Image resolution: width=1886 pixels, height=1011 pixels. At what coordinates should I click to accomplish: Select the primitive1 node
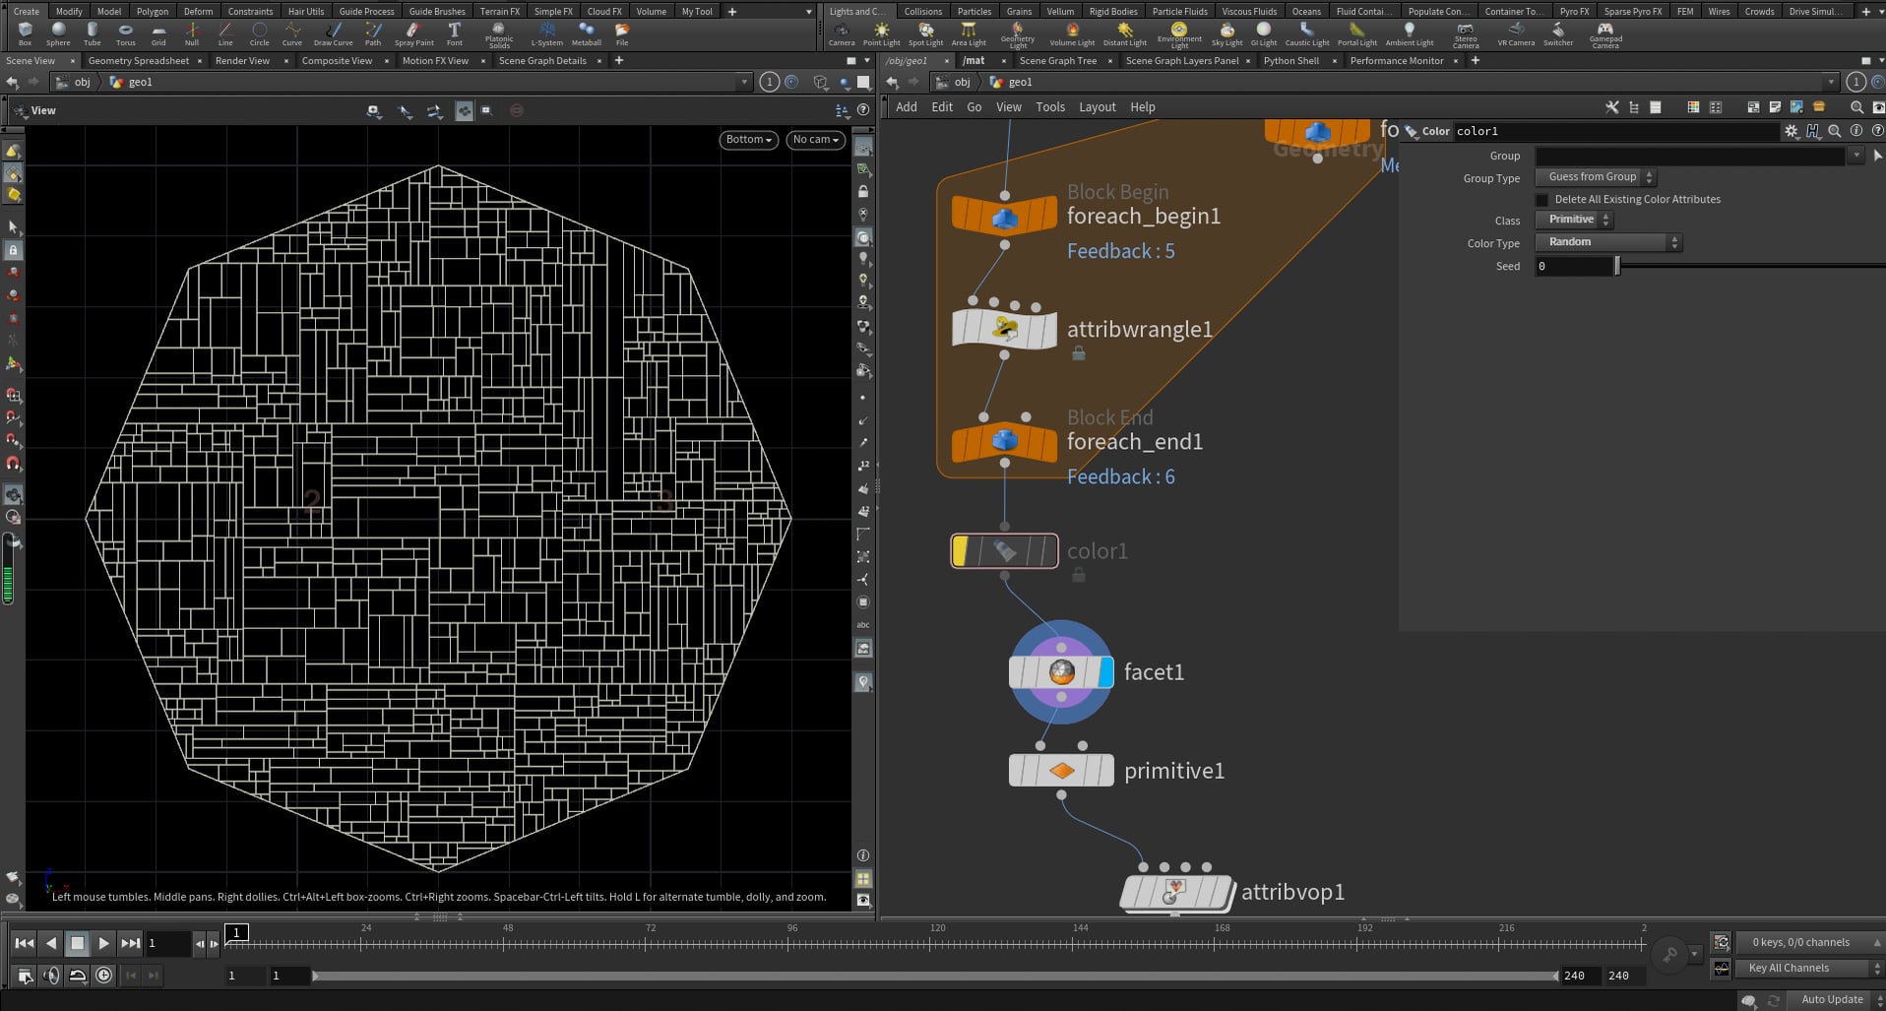coord(1061,770)
